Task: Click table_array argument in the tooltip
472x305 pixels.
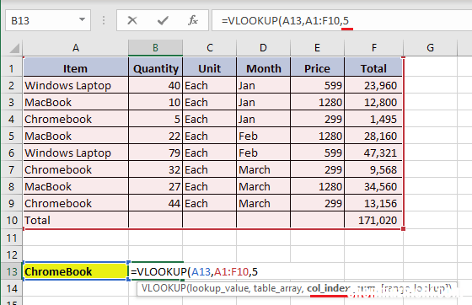Action: 278,288
